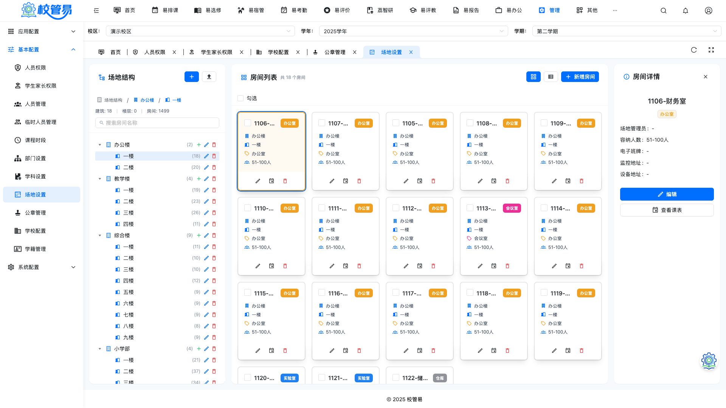726x408 pixels.
Task: Edit 办公楼 二楼 with its pencil icon
Action: [206, 167]
